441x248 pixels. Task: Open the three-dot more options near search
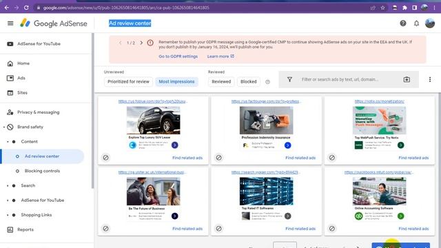point(430,80)
